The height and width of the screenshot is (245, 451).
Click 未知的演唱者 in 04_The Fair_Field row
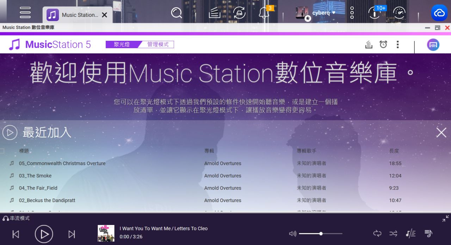point(311,188)
